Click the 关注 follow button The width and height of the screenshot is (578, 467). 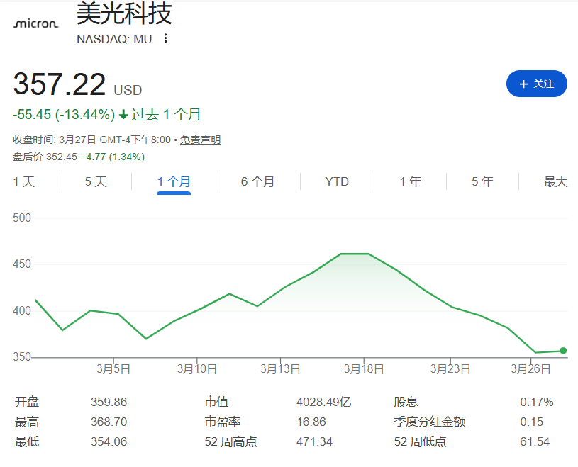pyautogui.click(x=536, y=84)
